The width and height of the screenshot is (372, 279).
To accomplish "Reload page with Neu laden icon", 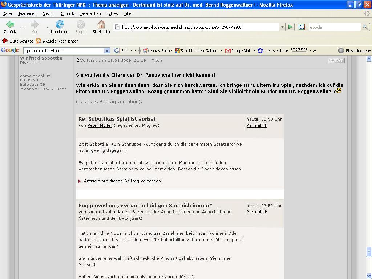I will 60,25.
